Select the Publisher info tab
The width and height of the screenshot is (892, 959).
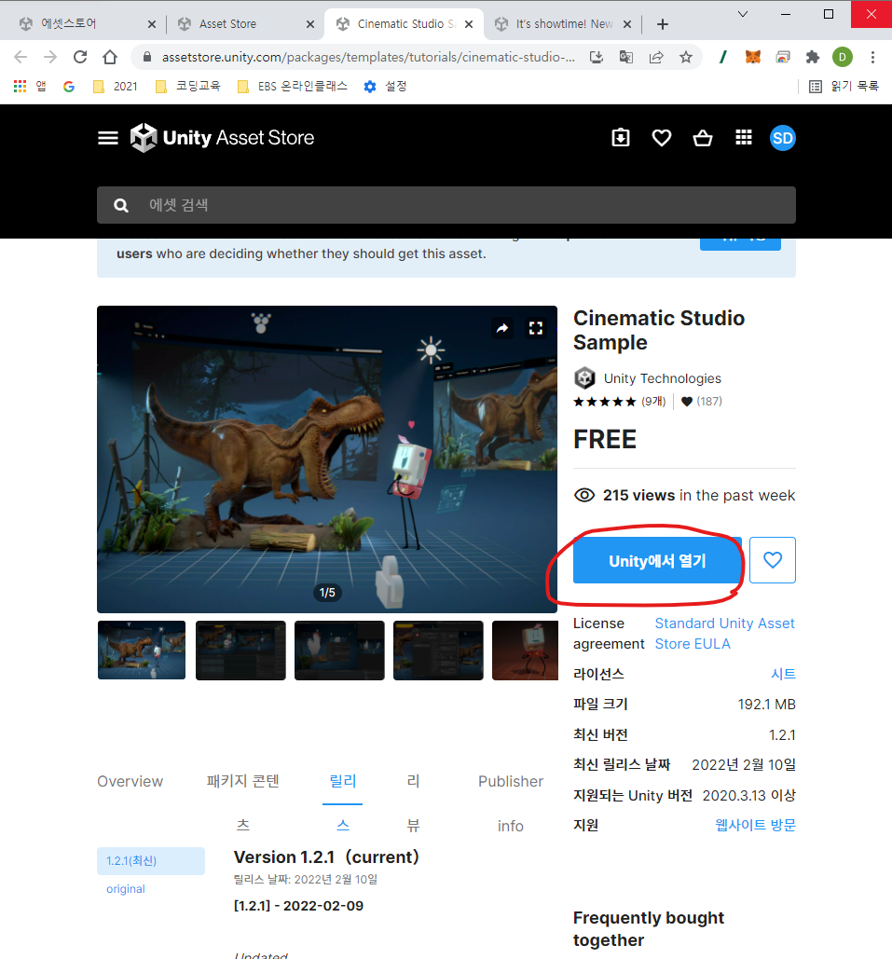(x=510, y=803)
